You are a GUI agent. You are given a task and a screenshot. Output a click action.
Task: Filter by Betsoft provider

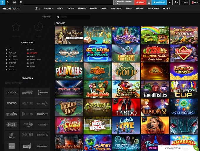[12, 124]
